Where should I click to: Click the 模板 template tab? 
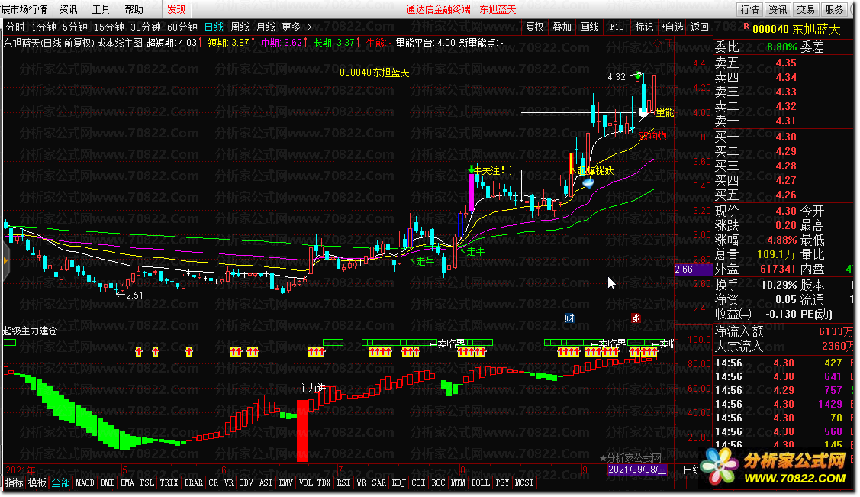click(x=37, y=482)
